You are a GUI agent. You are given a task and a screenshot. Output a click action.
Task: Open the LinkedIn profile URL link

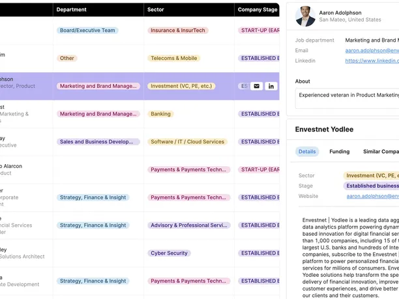click(372, 61)
